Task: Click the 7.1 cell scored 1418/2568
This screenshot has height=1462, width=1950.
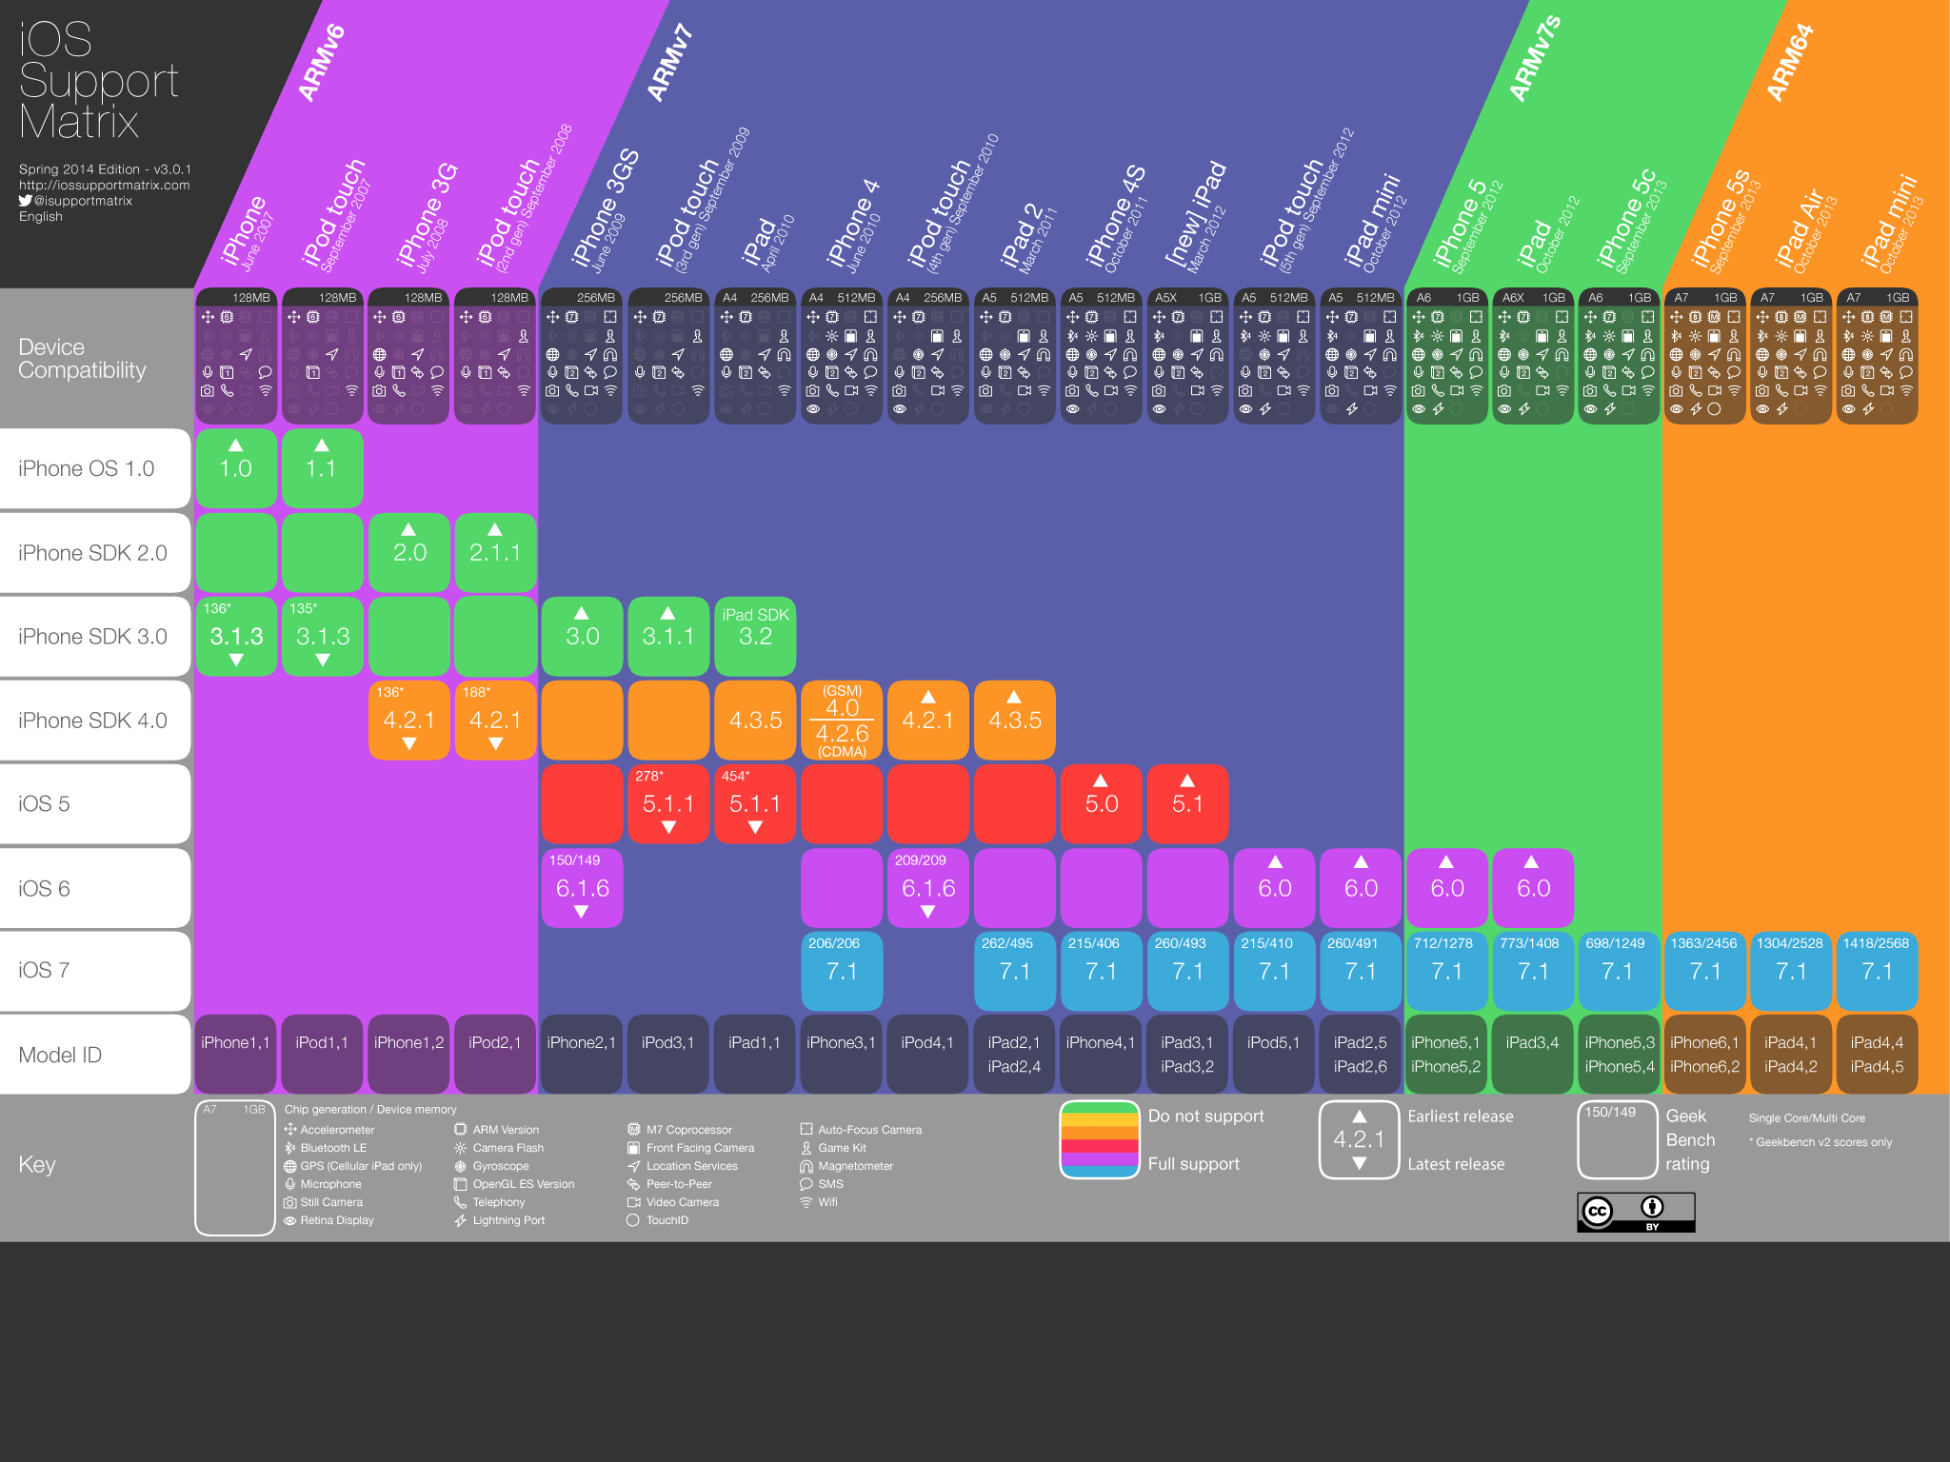Action: pos(1877,971)
